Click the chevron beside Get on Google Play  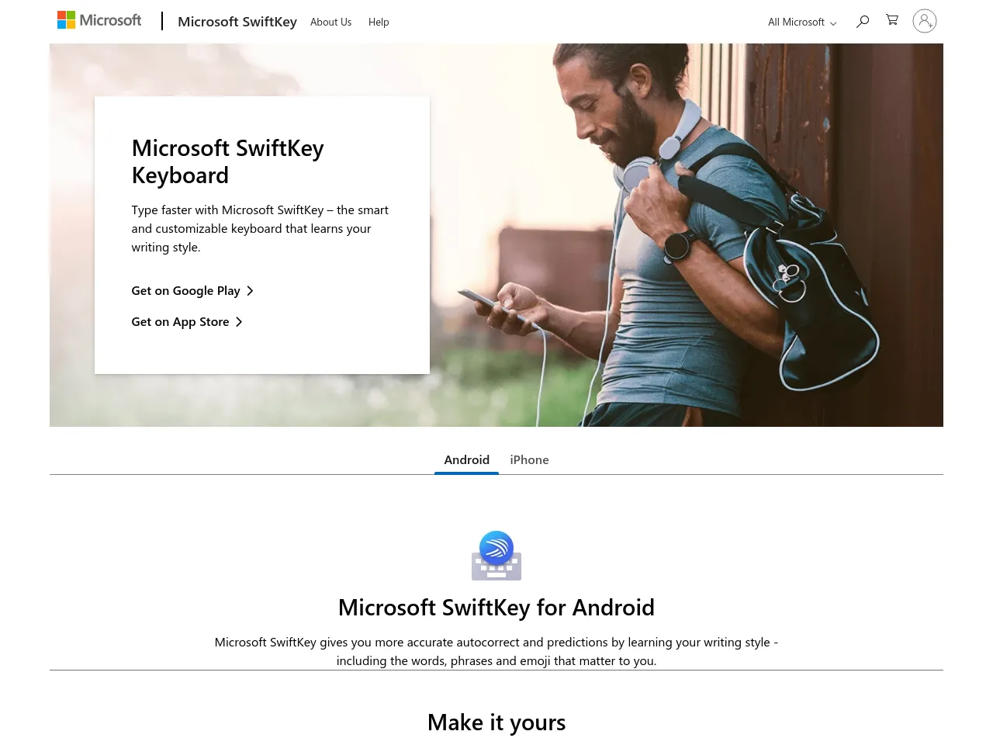(x=250, y=291)
